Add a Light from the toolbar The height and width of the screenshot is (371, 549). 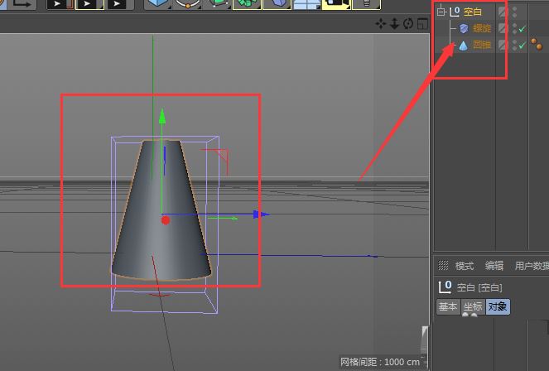coord(366,4)
